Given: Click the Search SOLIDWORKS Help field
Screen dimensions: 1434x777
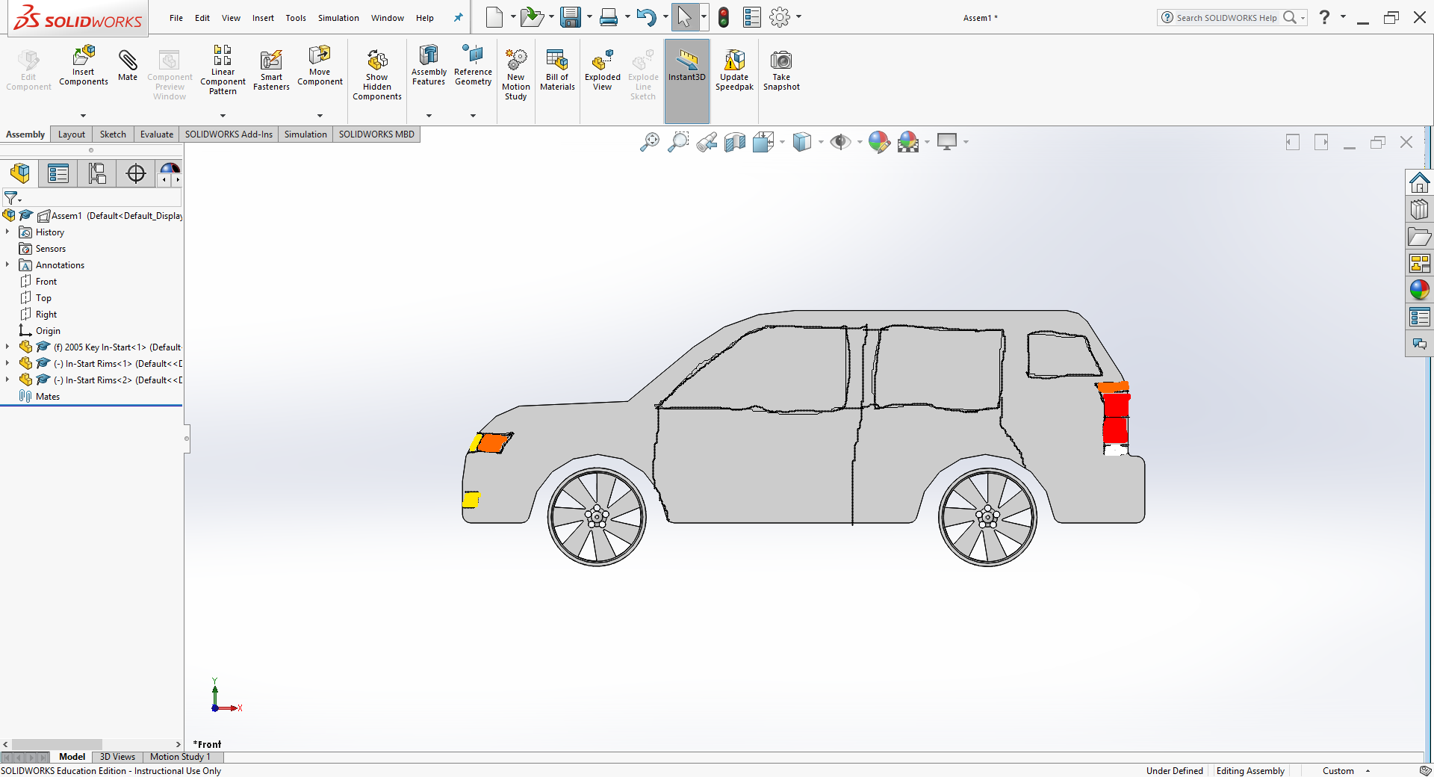Looking at the screenshot, I should click(x=1226, y=18).
